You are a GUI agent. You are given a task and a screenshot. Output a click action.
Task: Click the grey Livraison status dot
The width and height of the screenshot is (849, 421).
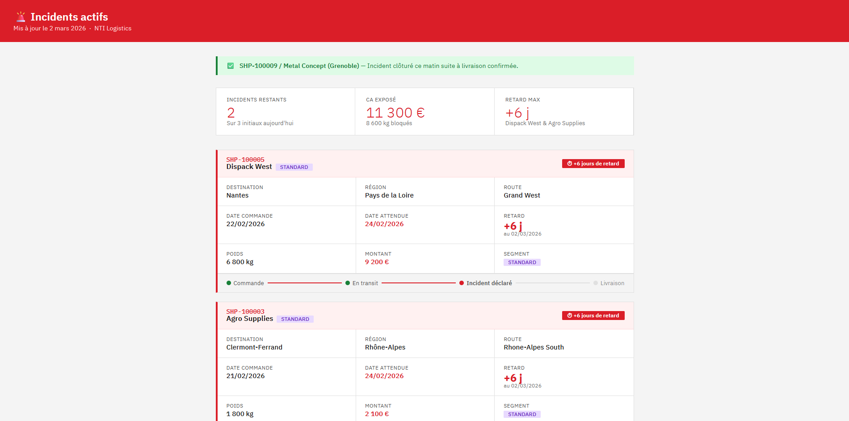(596, 283)
